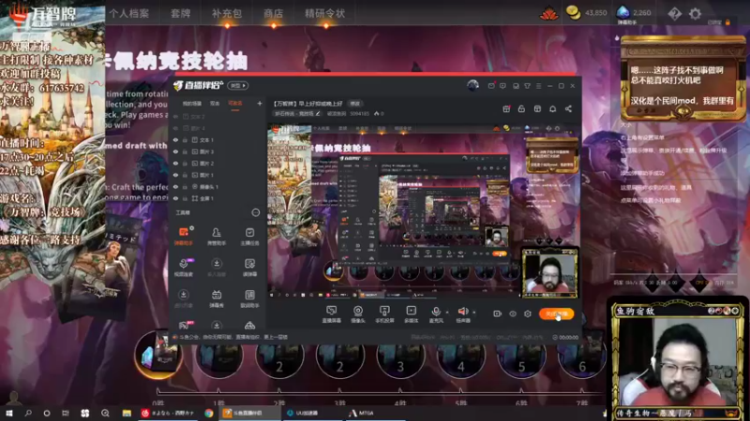Open the type selector beside companion logo
The height and width of the screenshot is (421, 750).
point(238,86)
